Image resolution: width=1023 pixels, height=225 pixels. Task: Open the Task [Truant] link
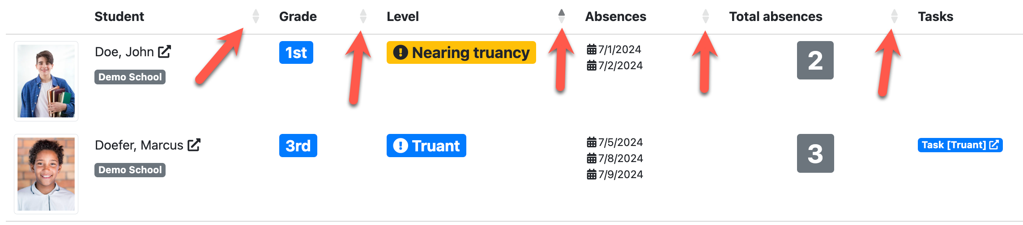coord(960,145)
